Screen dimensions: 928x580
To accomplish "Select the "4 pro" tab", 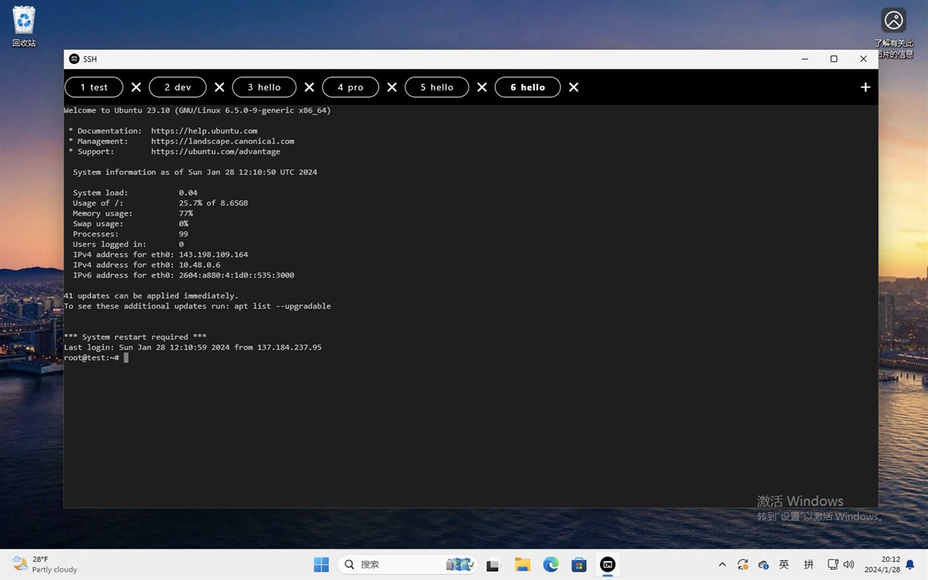I will 350,87.
